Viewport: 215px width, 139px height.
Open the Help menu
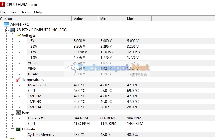[38, 12]
